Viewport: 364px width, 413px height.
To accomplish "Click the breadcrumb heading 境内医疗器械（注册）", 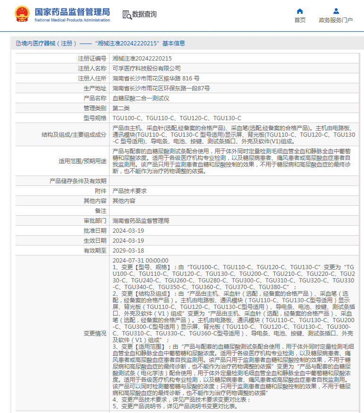I will pos(49,44).
